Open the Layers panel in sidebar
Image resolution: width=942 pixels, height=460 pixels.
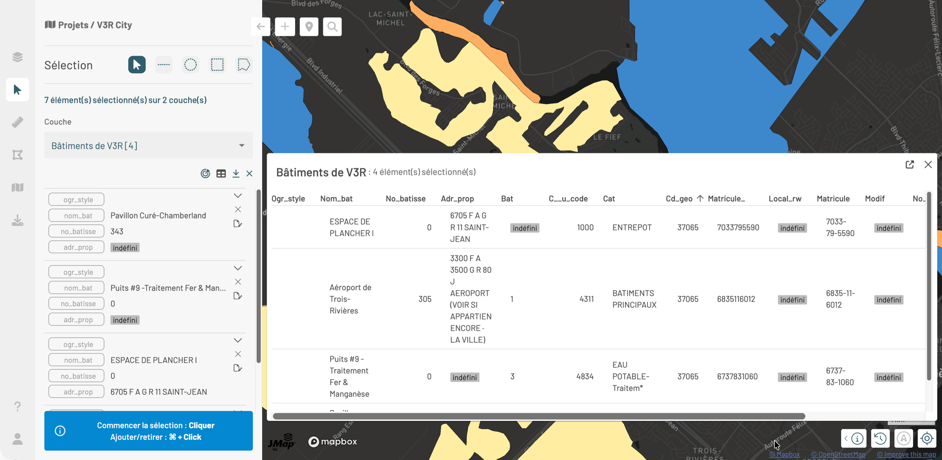(17, 57)
